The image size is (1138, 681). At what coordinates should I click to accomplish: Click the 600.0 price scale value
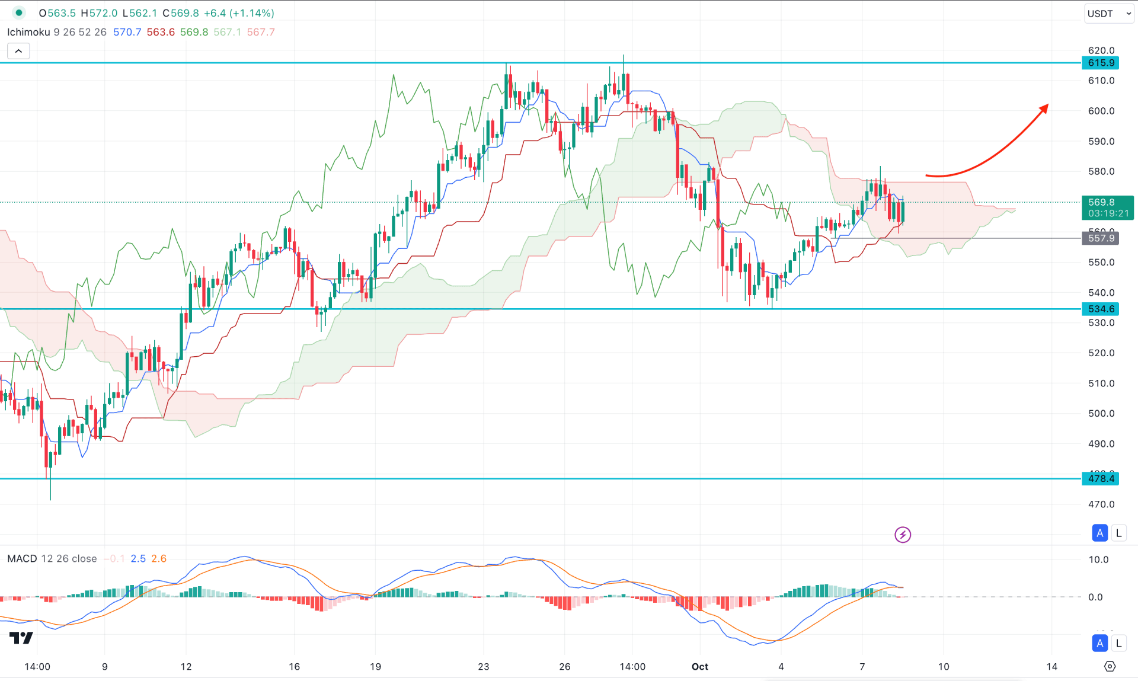[x=1101, y=111]
